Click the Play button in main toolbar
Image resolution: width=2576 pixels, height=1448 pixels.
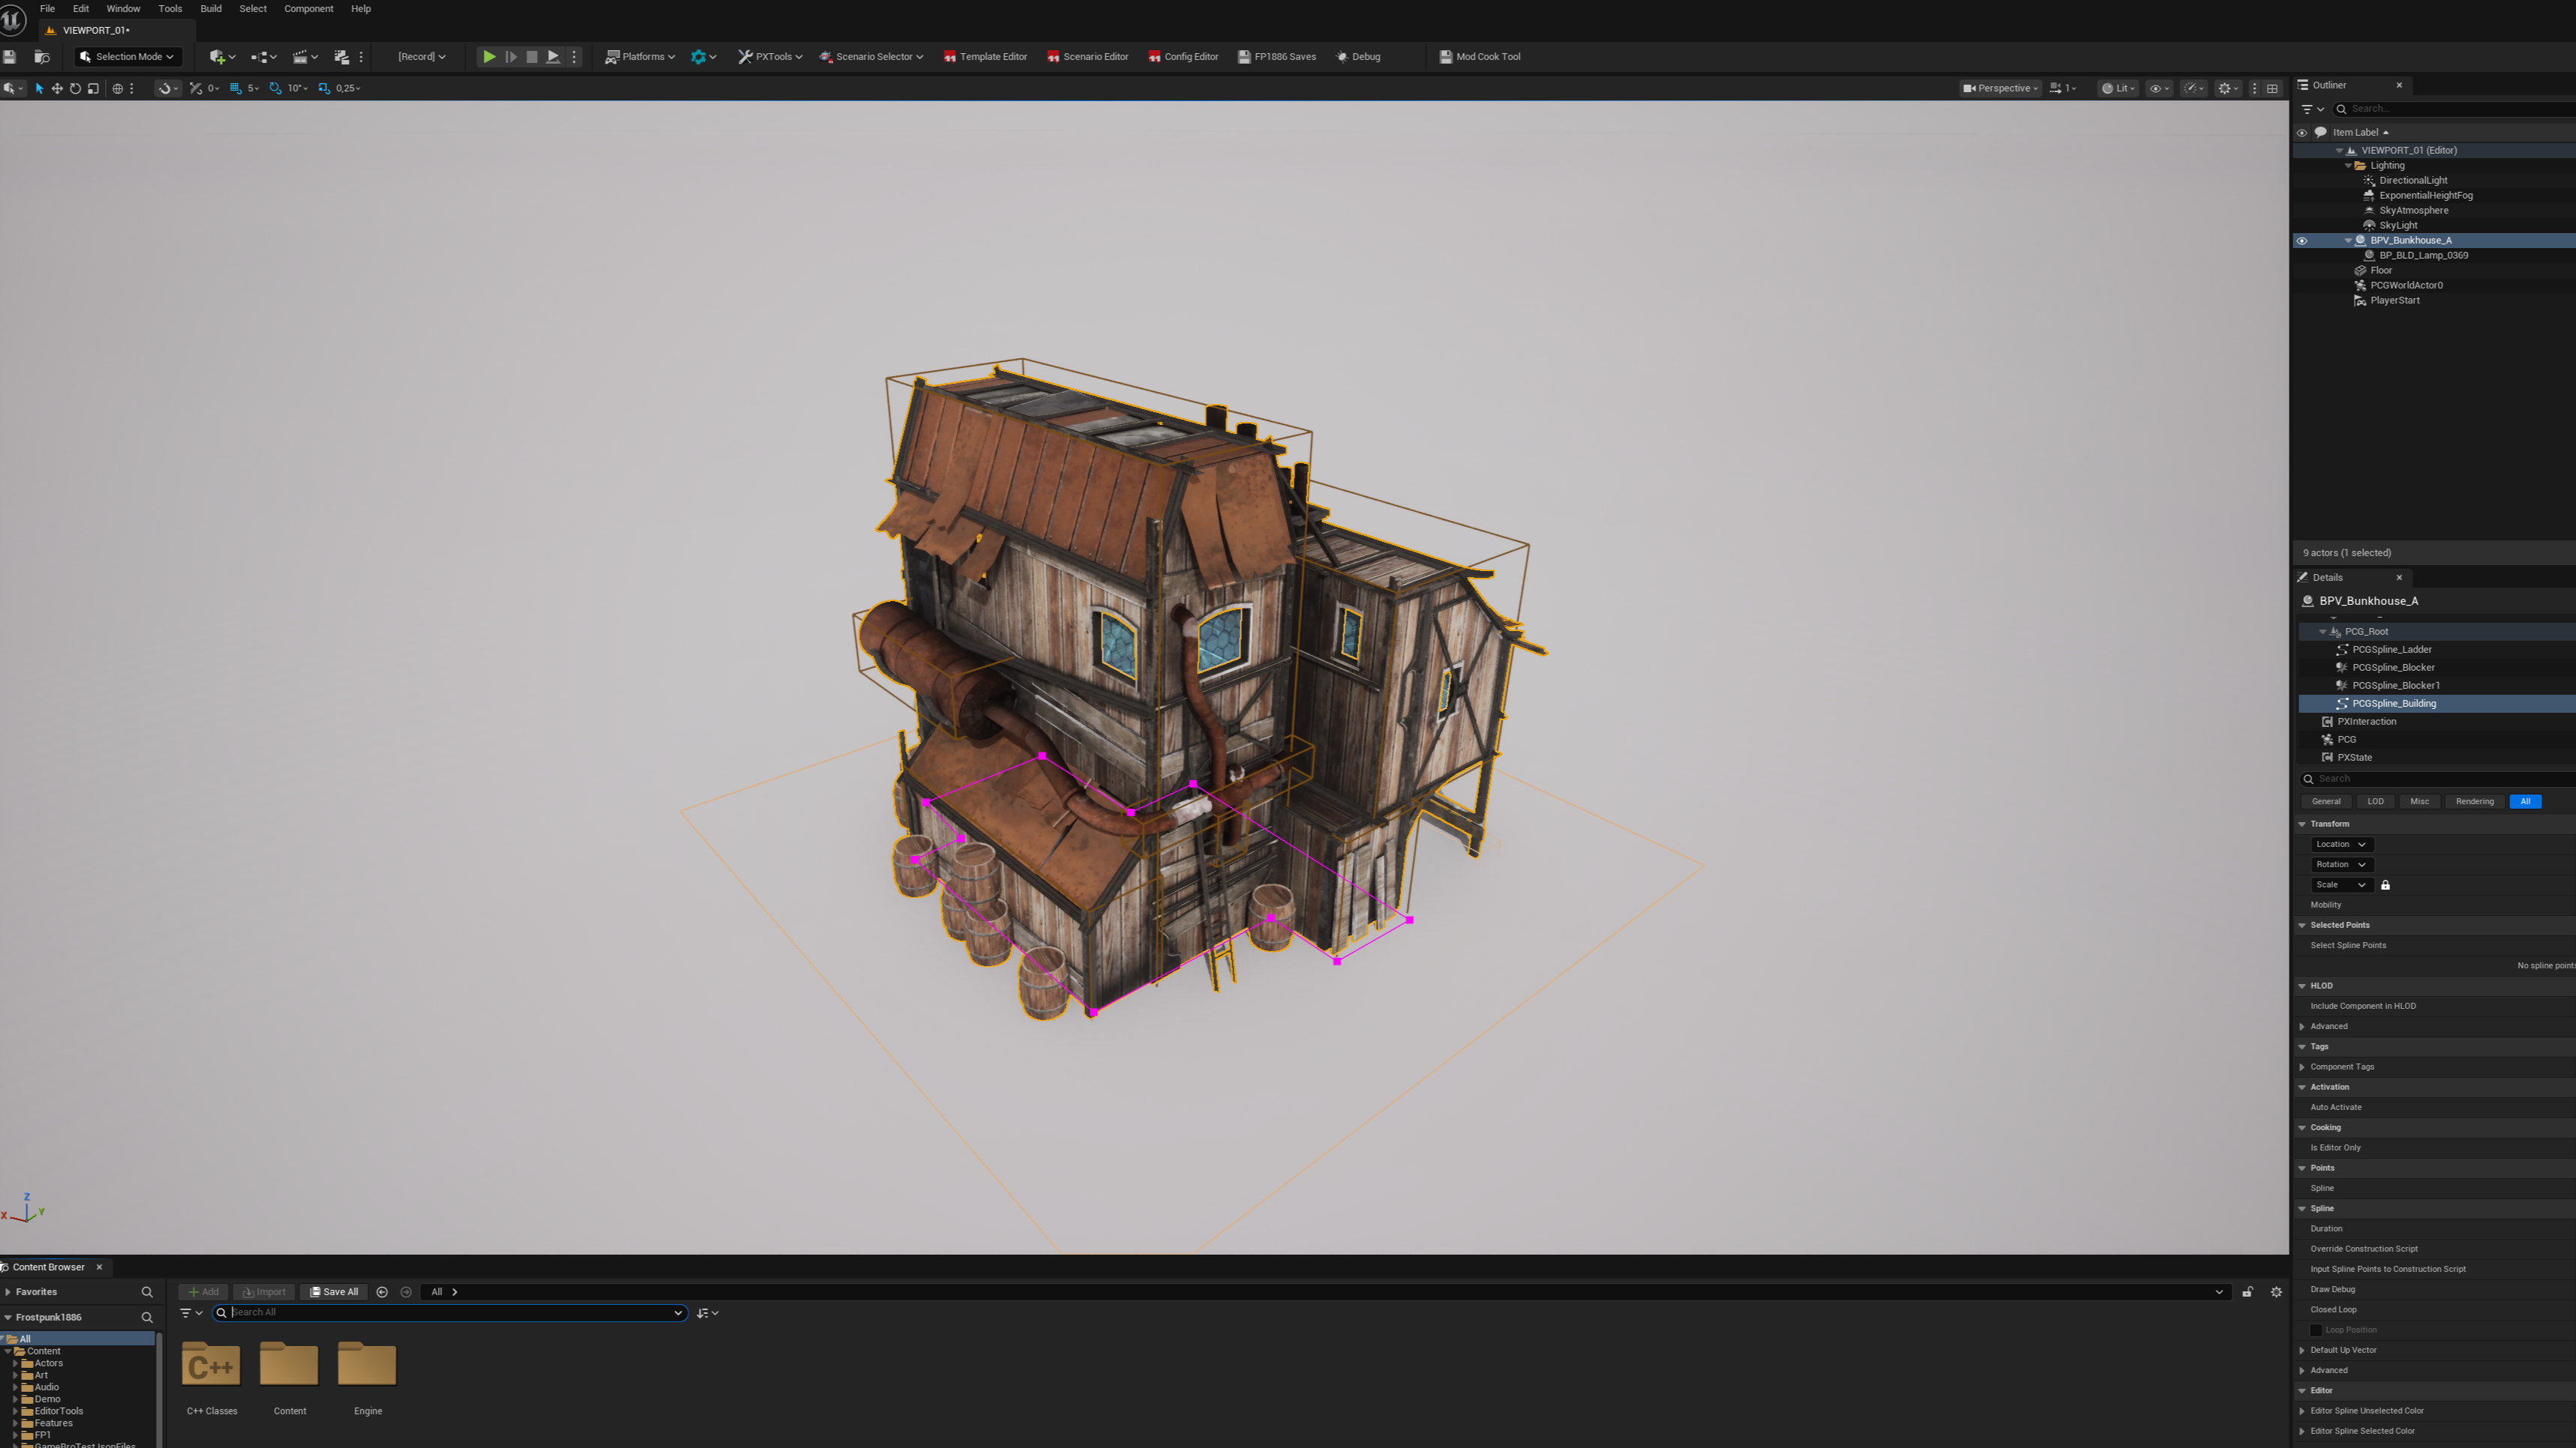tap(489, 57)
